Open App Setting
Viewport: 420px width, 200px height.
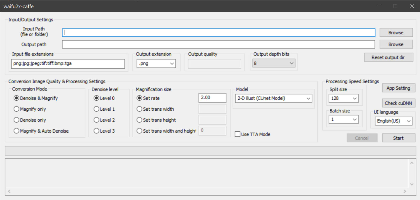(x=398, y=88)
